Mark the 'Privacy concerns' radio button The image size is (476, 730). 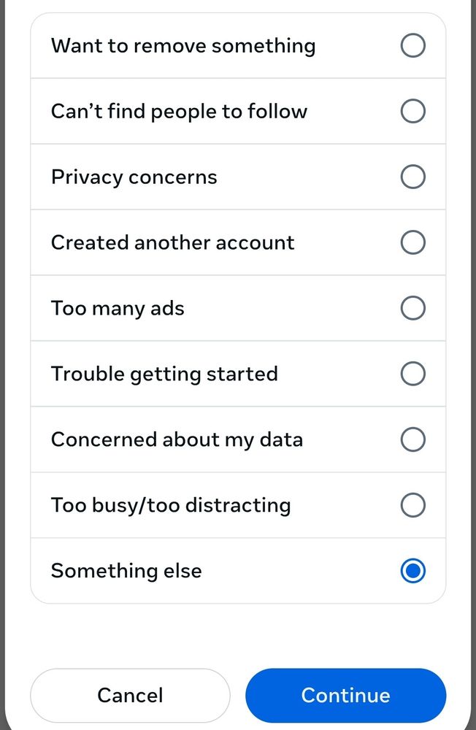[x=412, y=177]
